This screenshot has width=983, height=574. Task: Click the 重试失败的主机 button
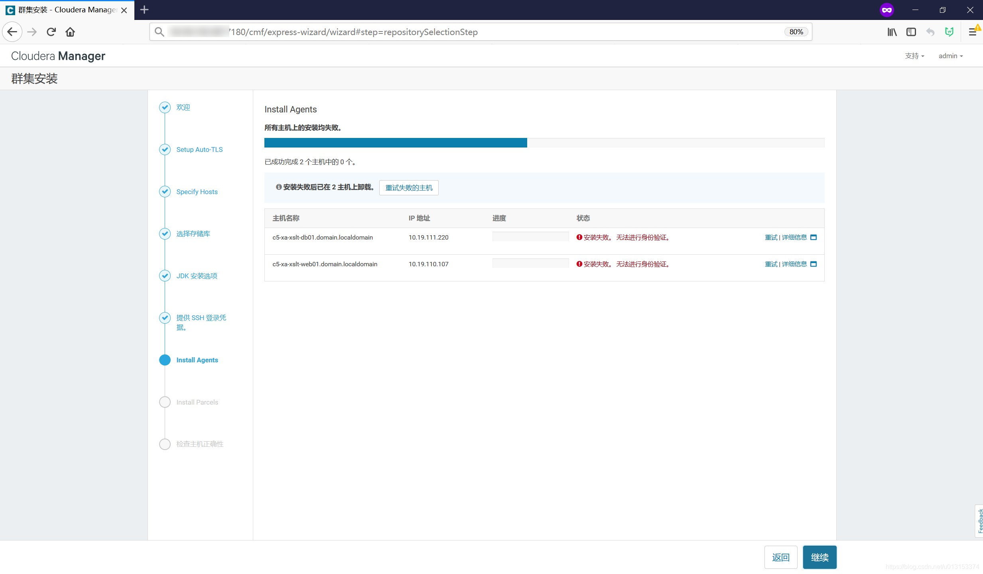tap(408, 188)
